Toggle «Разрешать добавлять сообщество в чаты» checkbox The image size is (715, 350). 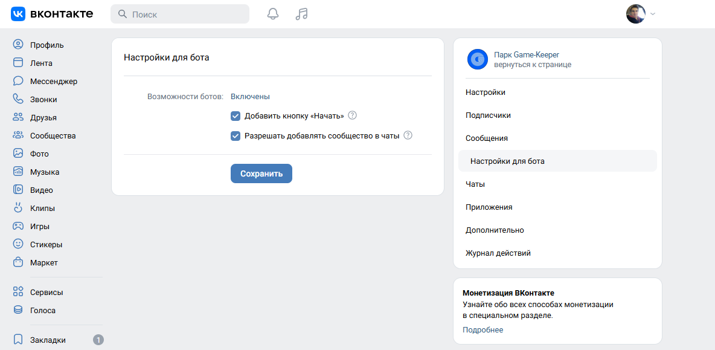[x=236, y=136]
